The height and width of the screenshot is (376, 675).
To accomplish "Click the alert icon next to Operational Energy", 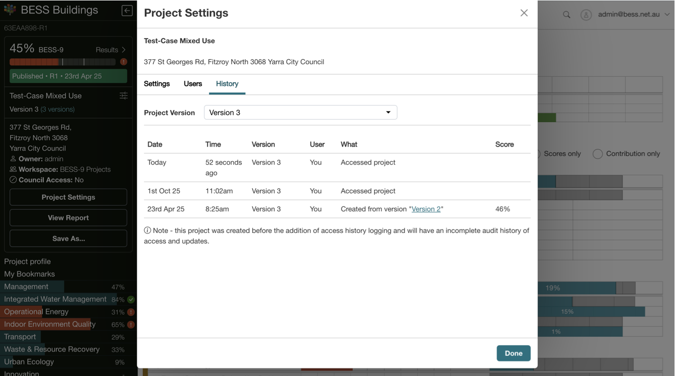I will [131, 312].
